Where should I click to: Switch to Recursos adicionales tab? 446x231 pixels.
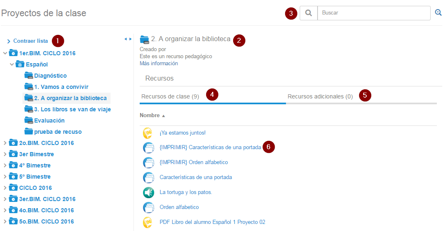pyautogui.click(x=320, y=96)
